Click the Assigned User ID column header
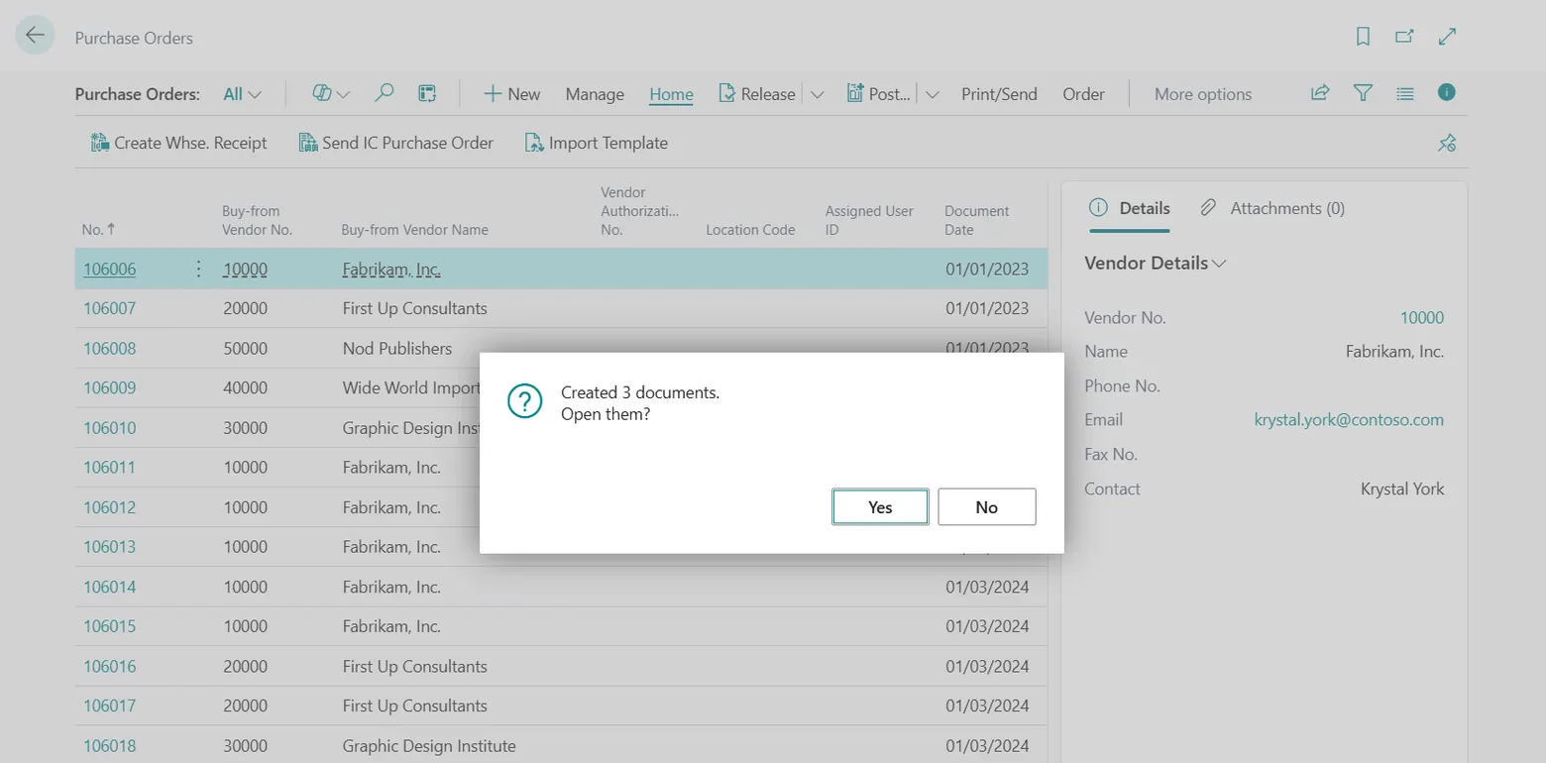Screen dimensions: 1546x763 click(x=869, y=220)
